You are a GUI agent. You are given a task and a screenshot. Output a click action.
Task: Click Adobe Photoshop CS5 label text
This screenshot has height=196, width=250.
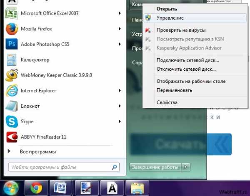(45, 44)
